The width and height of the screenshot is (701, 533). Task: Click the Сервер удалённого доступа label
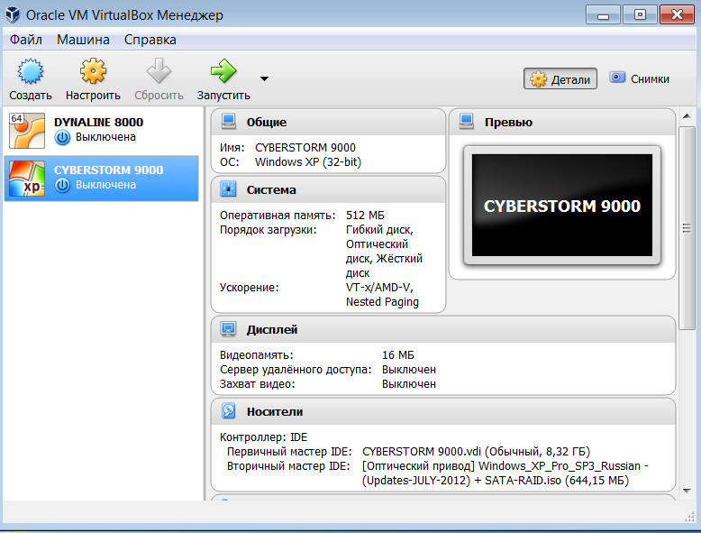[296, 370]
